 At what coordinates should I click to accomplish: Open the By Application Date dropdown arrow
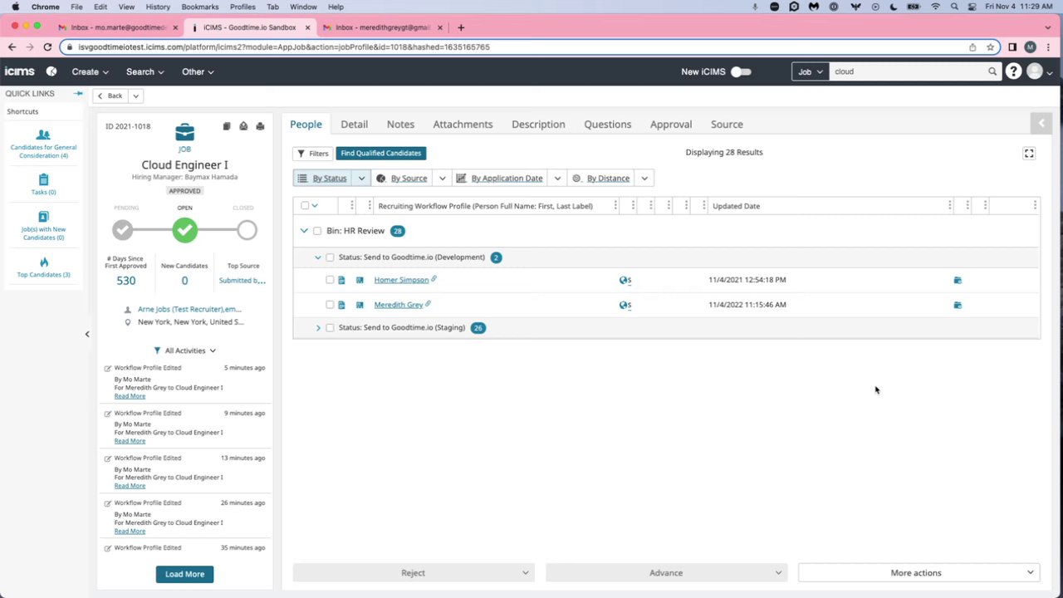(557, 179)
